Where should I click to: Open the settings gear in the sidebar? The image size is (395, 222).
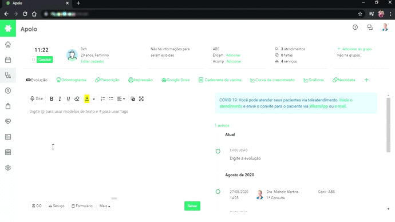(x=8, y=168)
